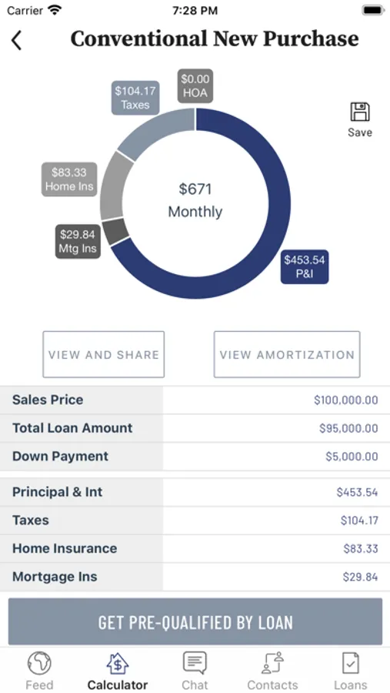Open the Chat bubble icon
This screenshot has width=390, height=693.
195,663
